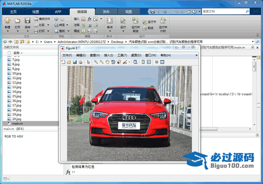Screen dimensions: 263x184
Task: Switch to the 绘图 (Plots) ribbon tab
Action: tap(36, 11)
